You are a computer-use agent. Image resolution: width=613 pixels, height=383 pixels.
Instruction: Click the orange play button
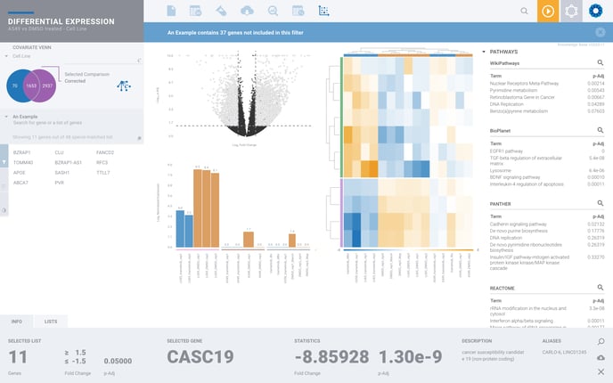pos(548,11)
